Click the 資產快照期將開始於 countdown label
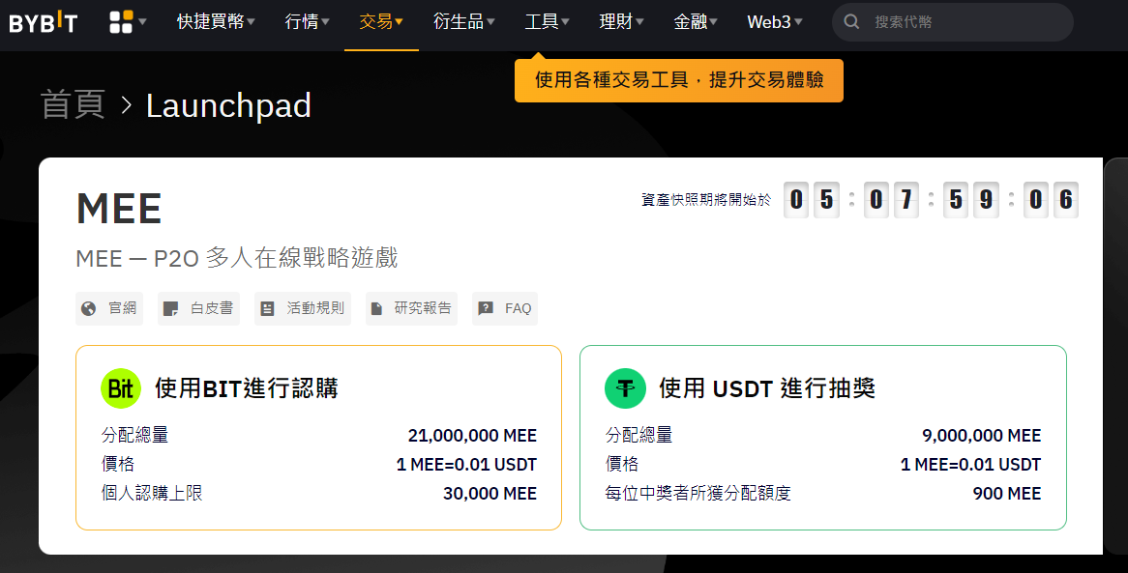Viewport: 1128px width, 573px height. click(705, 200)
